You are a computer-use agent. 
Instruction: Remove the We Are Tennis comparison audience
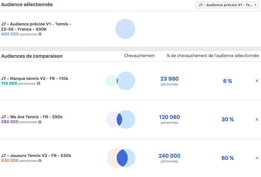[257, 120]
